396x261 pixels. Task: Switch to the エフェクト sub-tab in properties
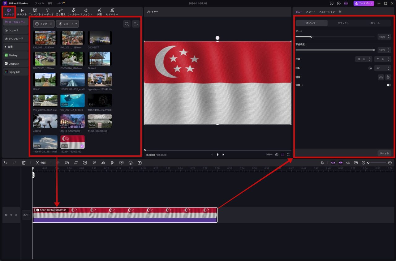point(343,23)
